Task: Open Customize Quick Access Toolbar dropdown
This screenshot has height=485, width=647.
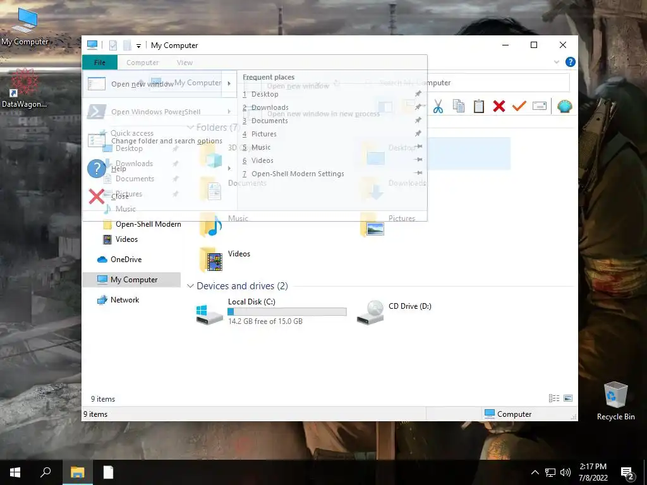Action: tap(138, 45)
